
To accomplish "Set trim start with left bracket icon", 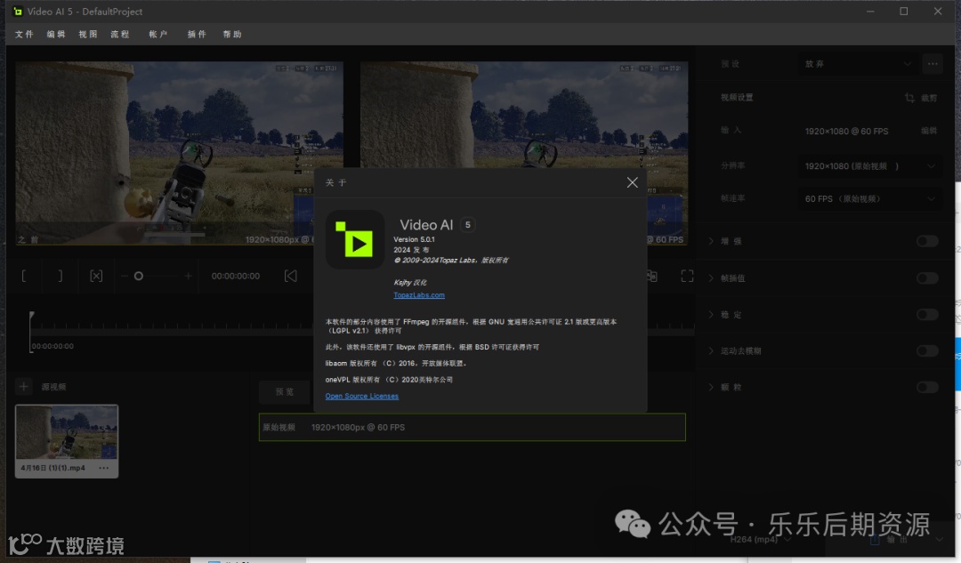I will [x=24, y=277].
